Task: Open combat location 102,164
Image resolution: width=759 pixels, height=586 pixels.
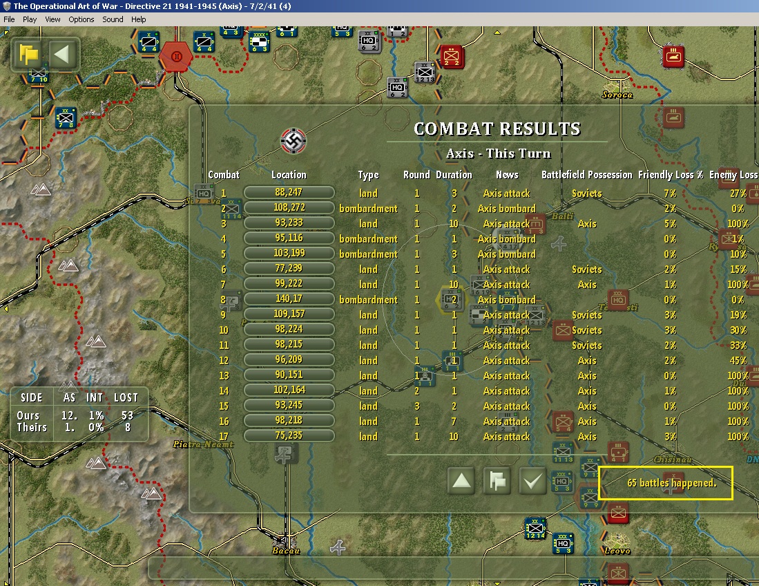Action: (289, 390)
